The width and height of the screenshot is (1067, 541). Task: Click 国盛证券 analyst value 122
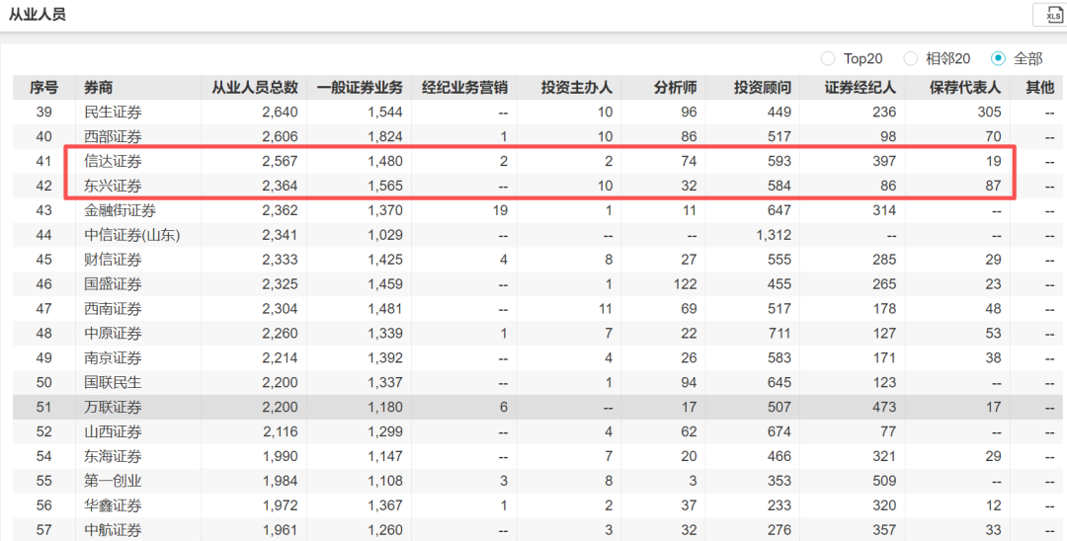[686, 284]
